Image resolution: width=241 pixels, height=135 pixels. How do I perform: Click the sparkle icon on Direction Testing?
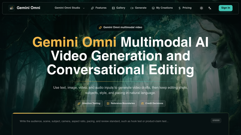(x=79, y=103)
